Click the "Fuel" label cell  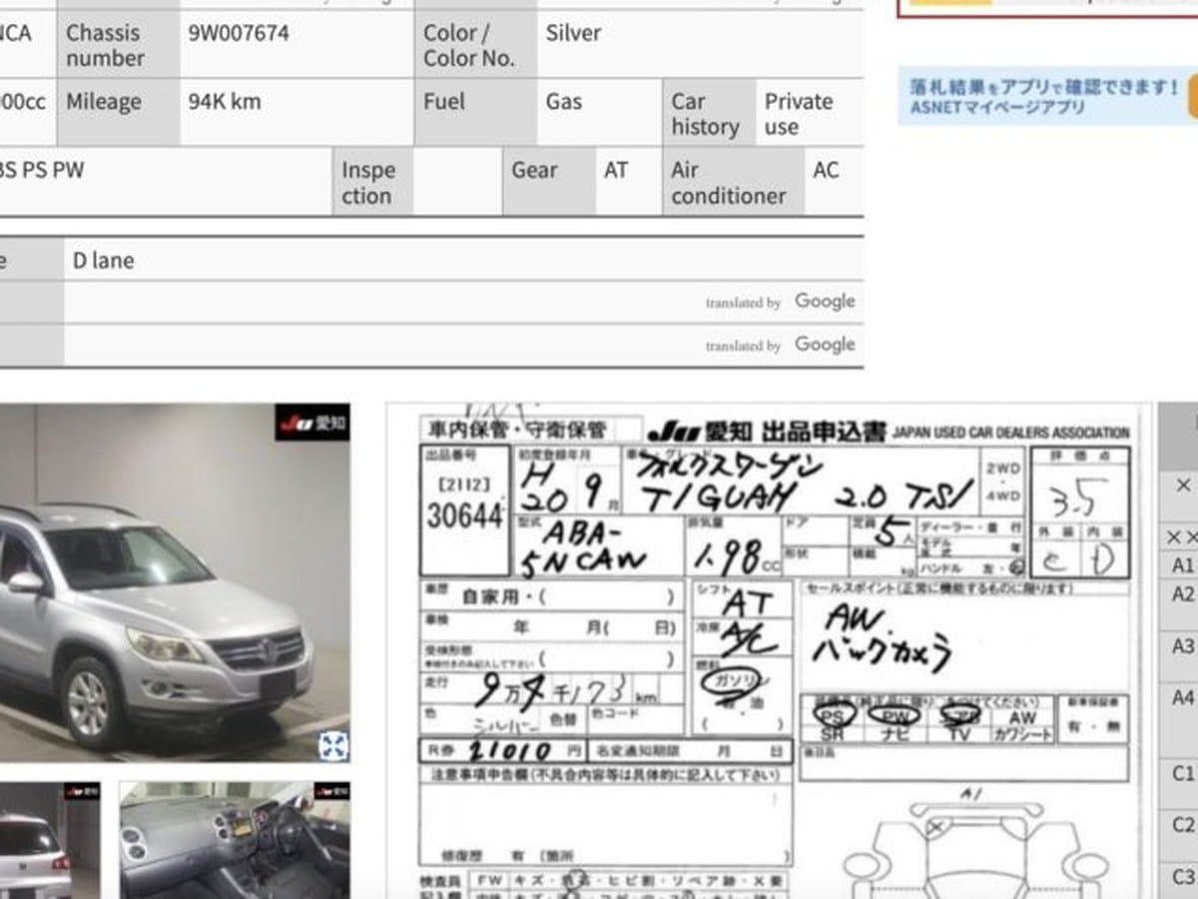pos(476,113)
